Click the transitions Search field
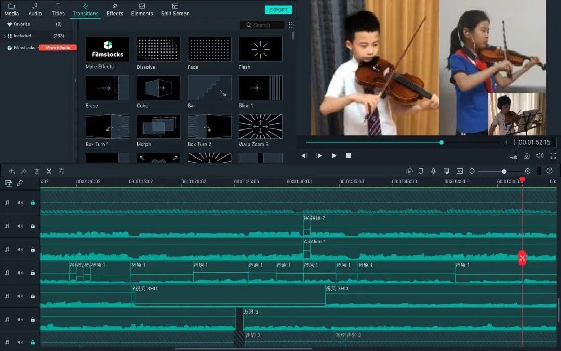Screen dimensions: 561x351 262,25
